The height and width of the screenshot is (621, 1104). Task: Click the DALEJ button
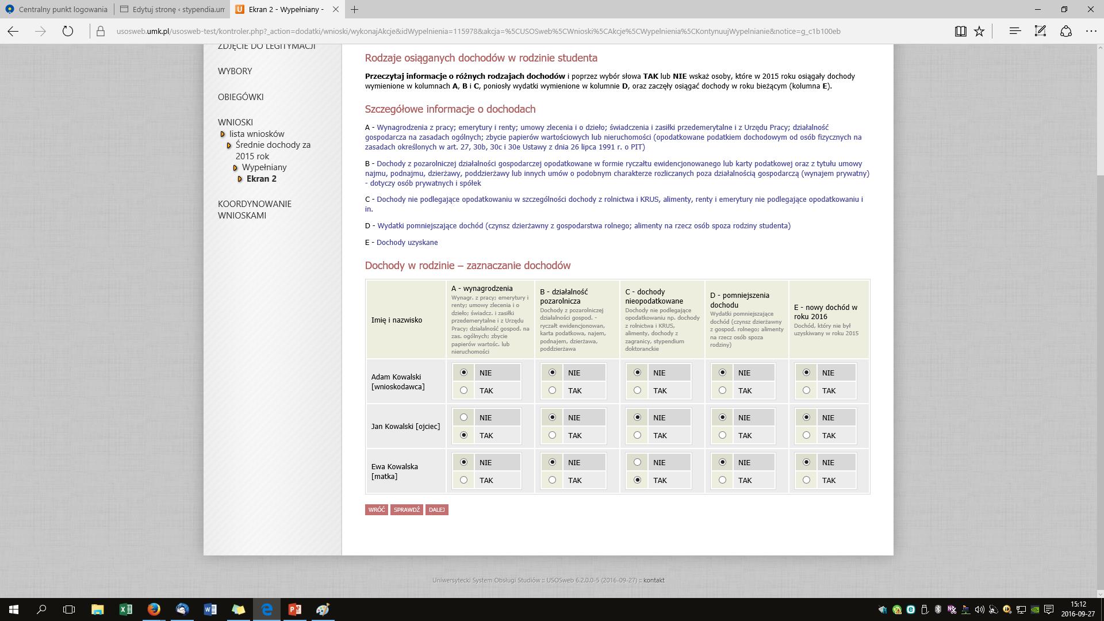pyautogui.click(x=436, y=510)
